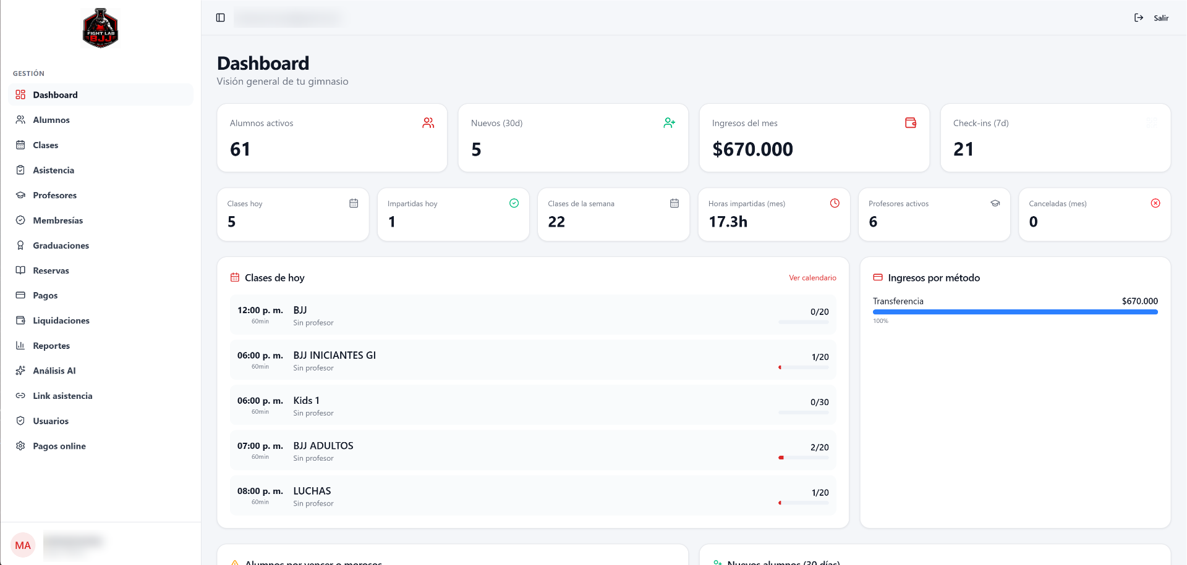Click the Graduaciones medal icon in sidebar
Image resolution: width=1187 pixels, height=565 pixels.
tap(20, 245)
